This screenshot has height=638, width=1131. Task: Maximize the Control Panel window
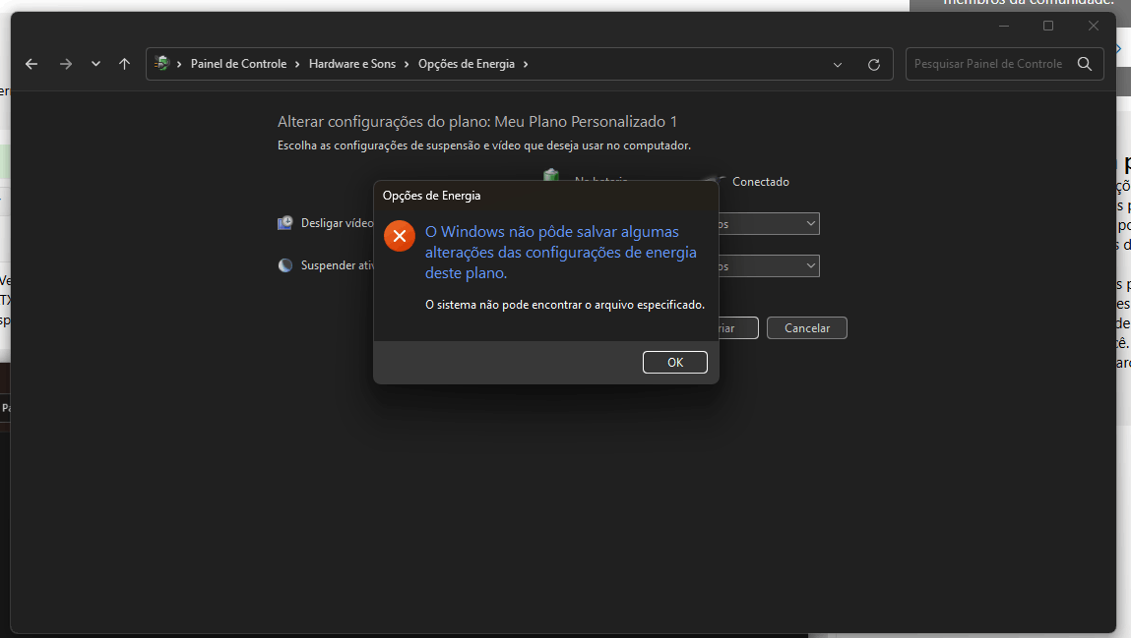click(1048, 26)
